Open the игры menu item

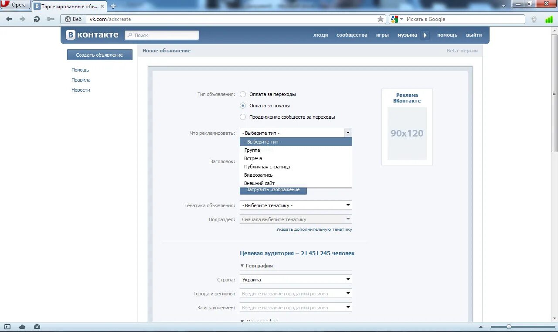pyautogui.click(x=382, y=35)
